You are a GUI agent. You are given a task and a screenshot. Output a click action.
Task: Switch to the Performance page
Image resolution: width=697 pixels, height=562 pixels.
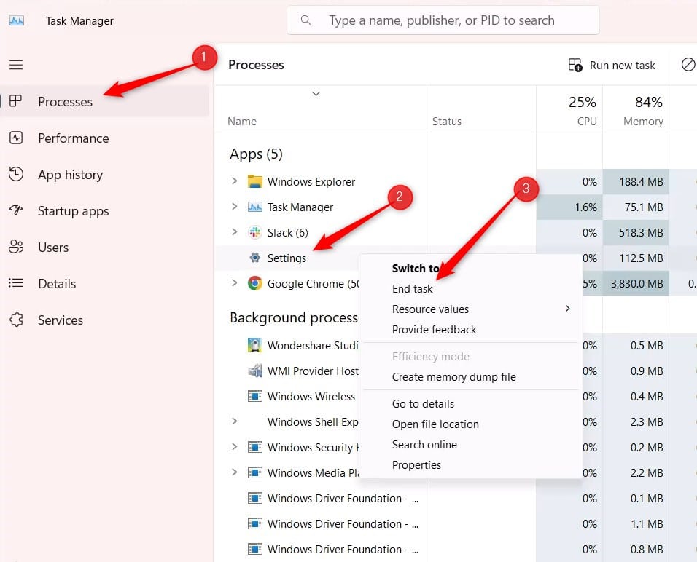[x=105, y=138]
